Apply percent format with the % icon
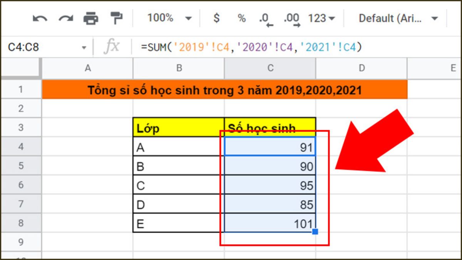Viewport: 462px width, 260px height. [x=241, y=17]
